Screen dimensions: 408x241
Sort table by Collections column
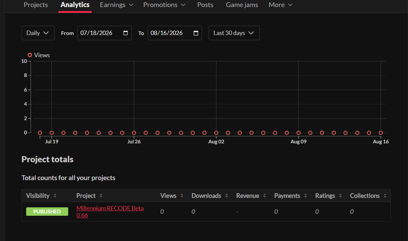pyautogui.click(x=368, y=196)
